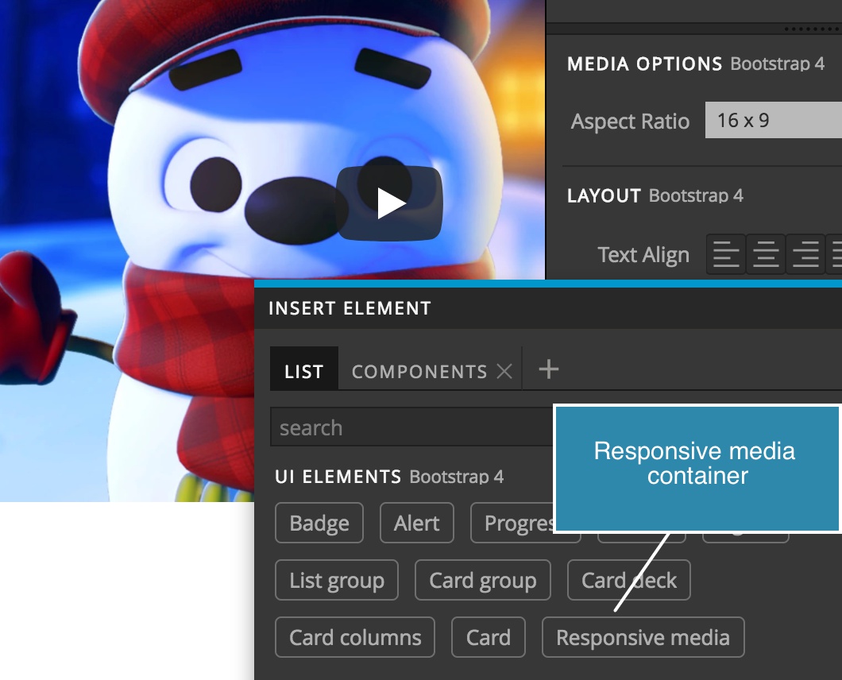Insert a Card group element
The width and height of the screenshot is (842, 680).
(483, 580)
